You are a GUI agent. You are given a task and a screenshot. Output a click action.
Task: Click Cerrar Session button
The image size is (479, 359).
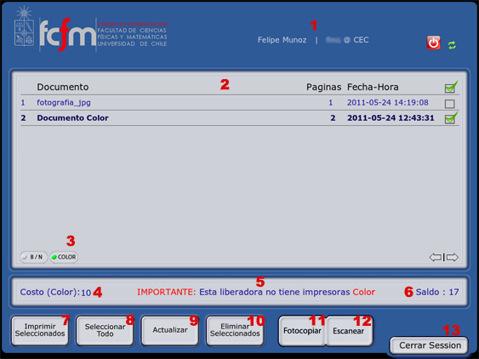pos(429,345)
